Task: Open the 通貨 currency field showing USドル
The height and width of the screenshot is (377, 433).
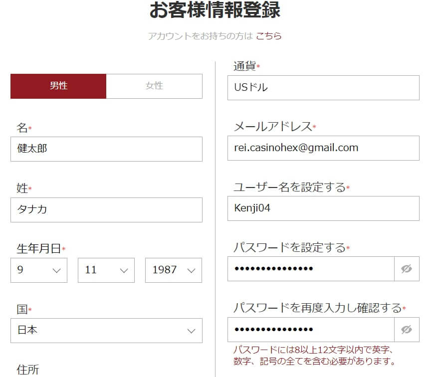Action: (323, 88)
